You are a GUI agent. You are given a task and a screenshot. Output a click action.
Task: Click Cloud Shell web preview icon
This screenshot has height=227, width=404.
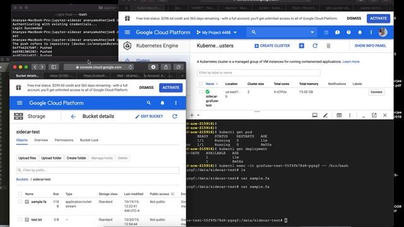(x=339, y=115)
